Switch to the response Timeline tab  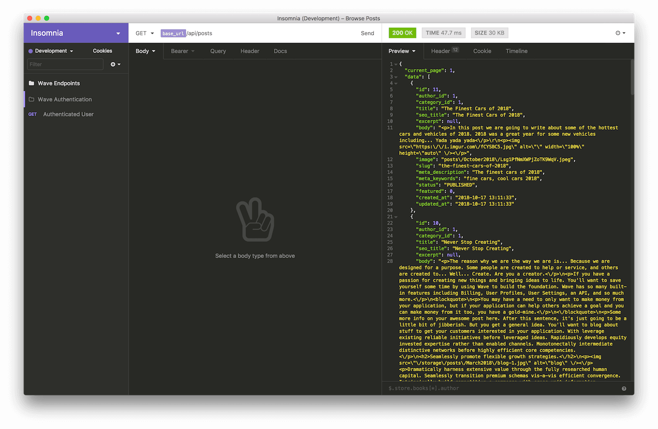click(516, 51)
